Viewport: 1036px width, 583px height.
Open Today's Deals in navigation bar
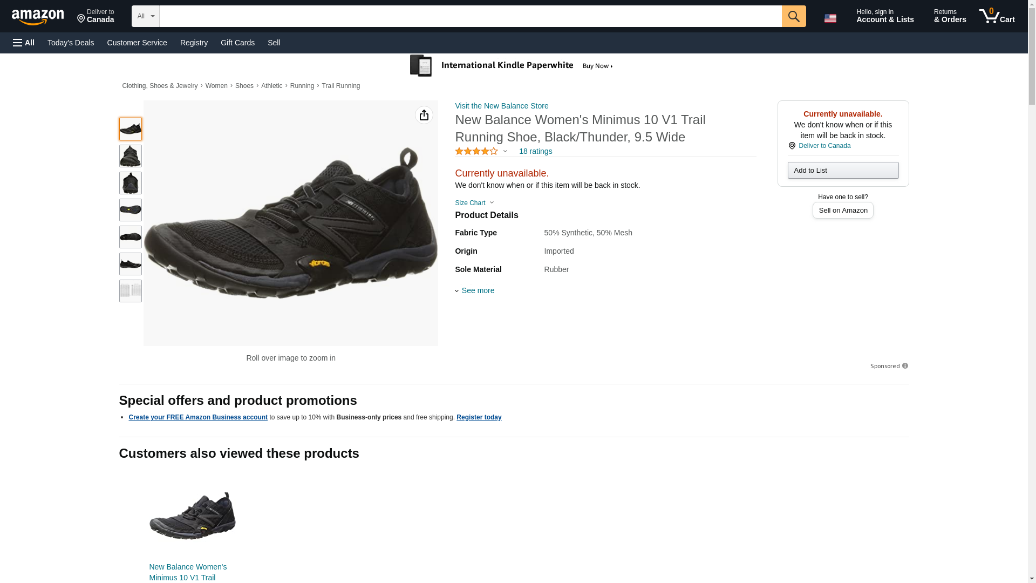[71, 43]
